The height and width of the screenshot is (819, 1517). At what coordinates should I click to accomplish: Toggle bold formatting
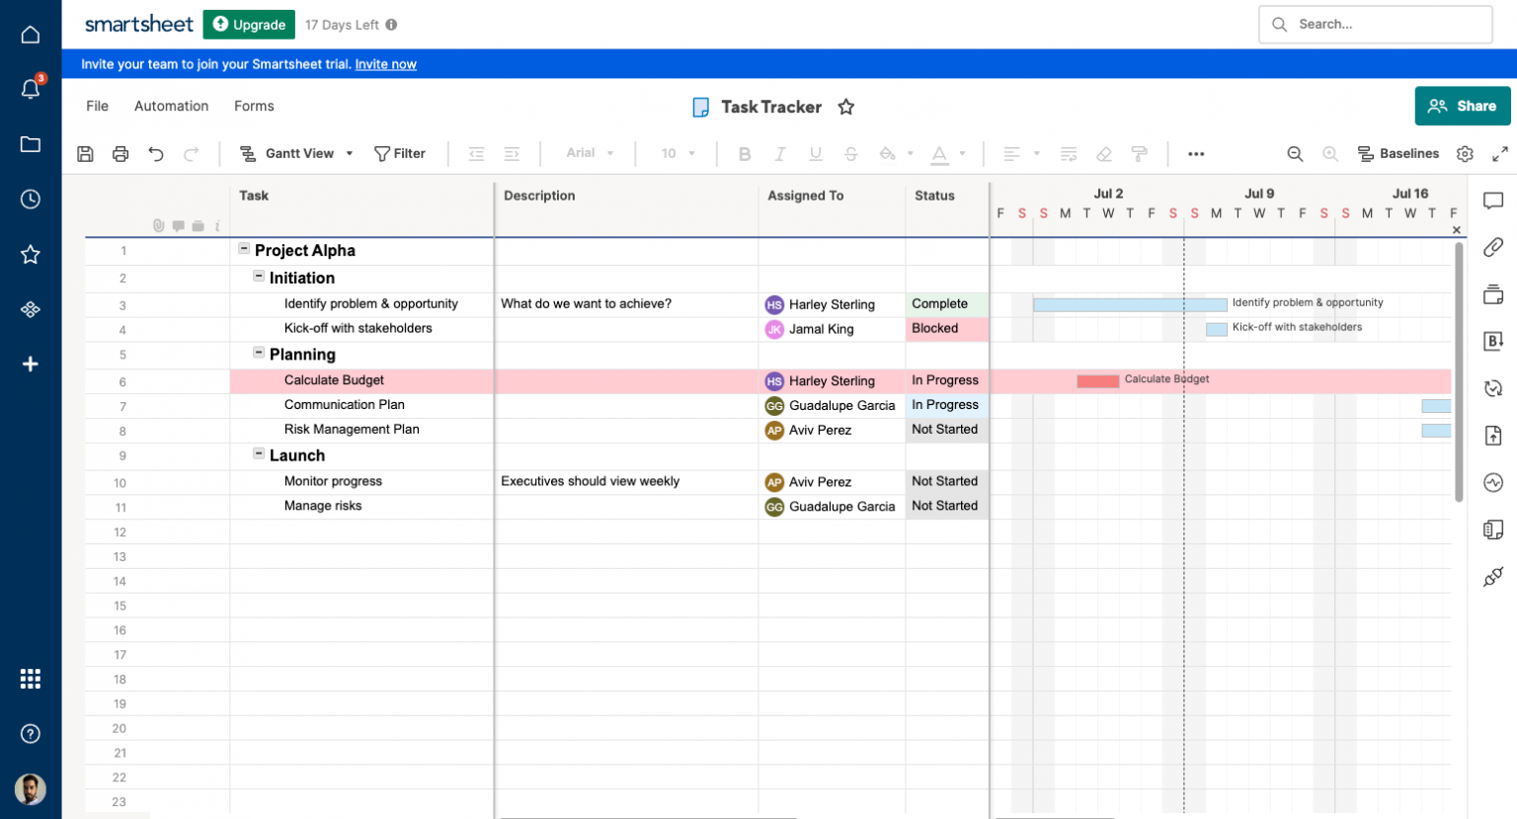click(x=744, y=153)
